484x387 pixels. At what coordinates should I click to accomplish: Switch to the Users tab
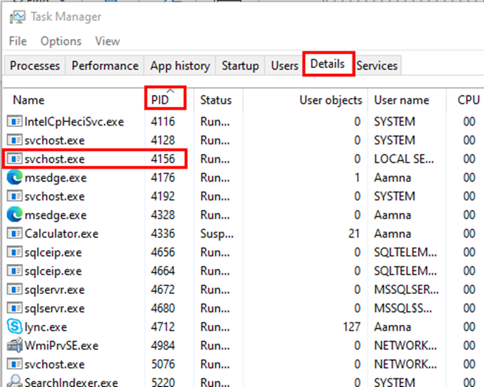(284, 66)
